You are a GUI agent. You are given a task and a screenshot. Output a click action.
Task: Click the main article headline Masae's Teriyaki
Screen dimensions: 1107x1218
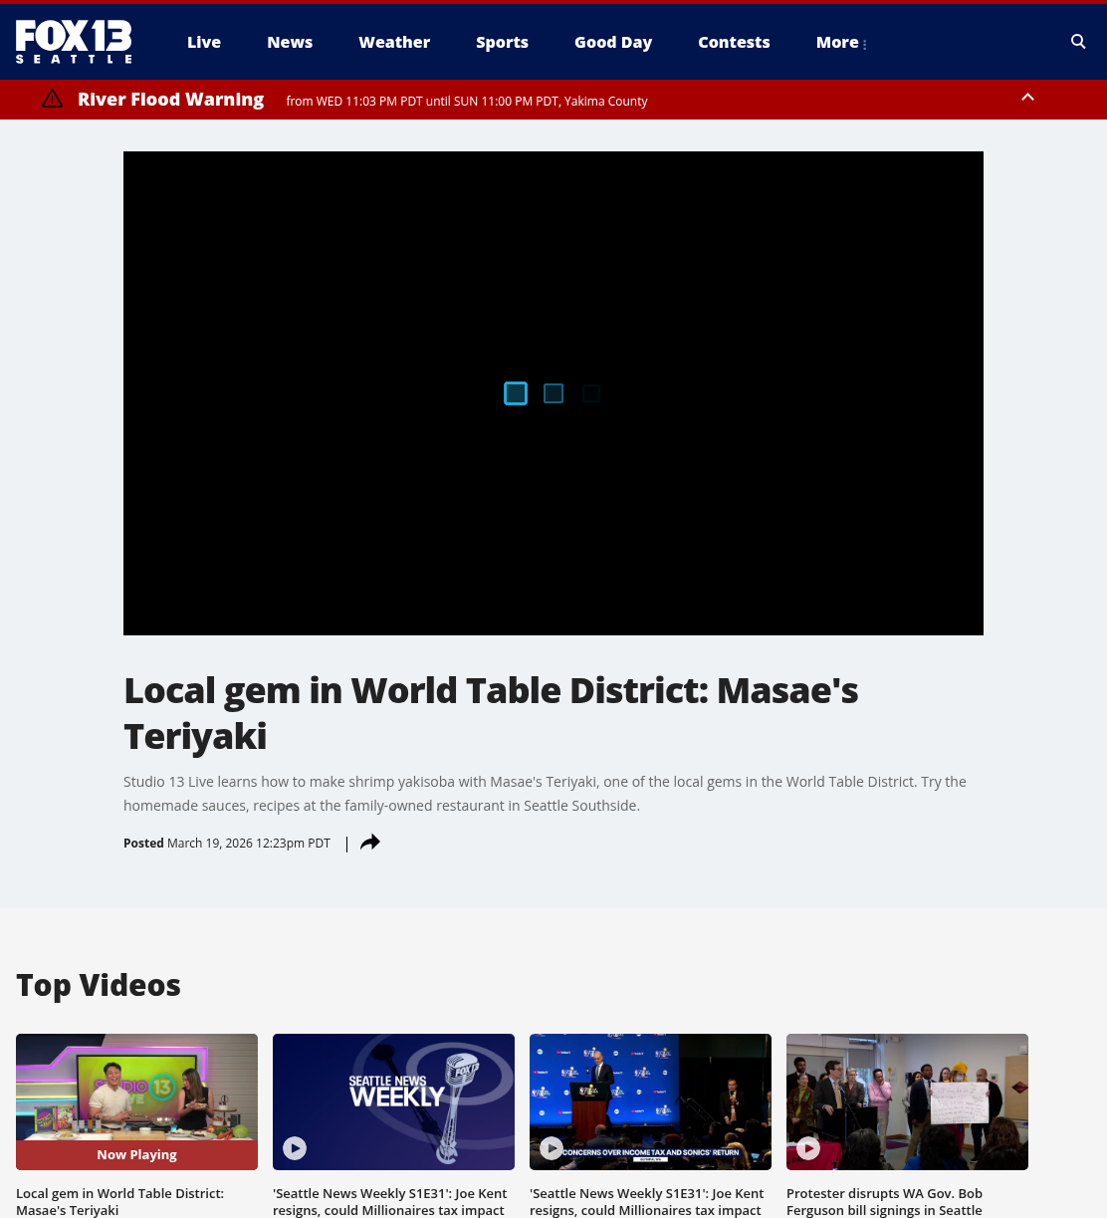click(491, 713)
